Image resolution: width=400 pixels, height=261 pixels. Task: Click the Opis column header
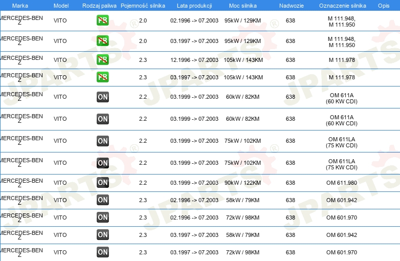384,6
